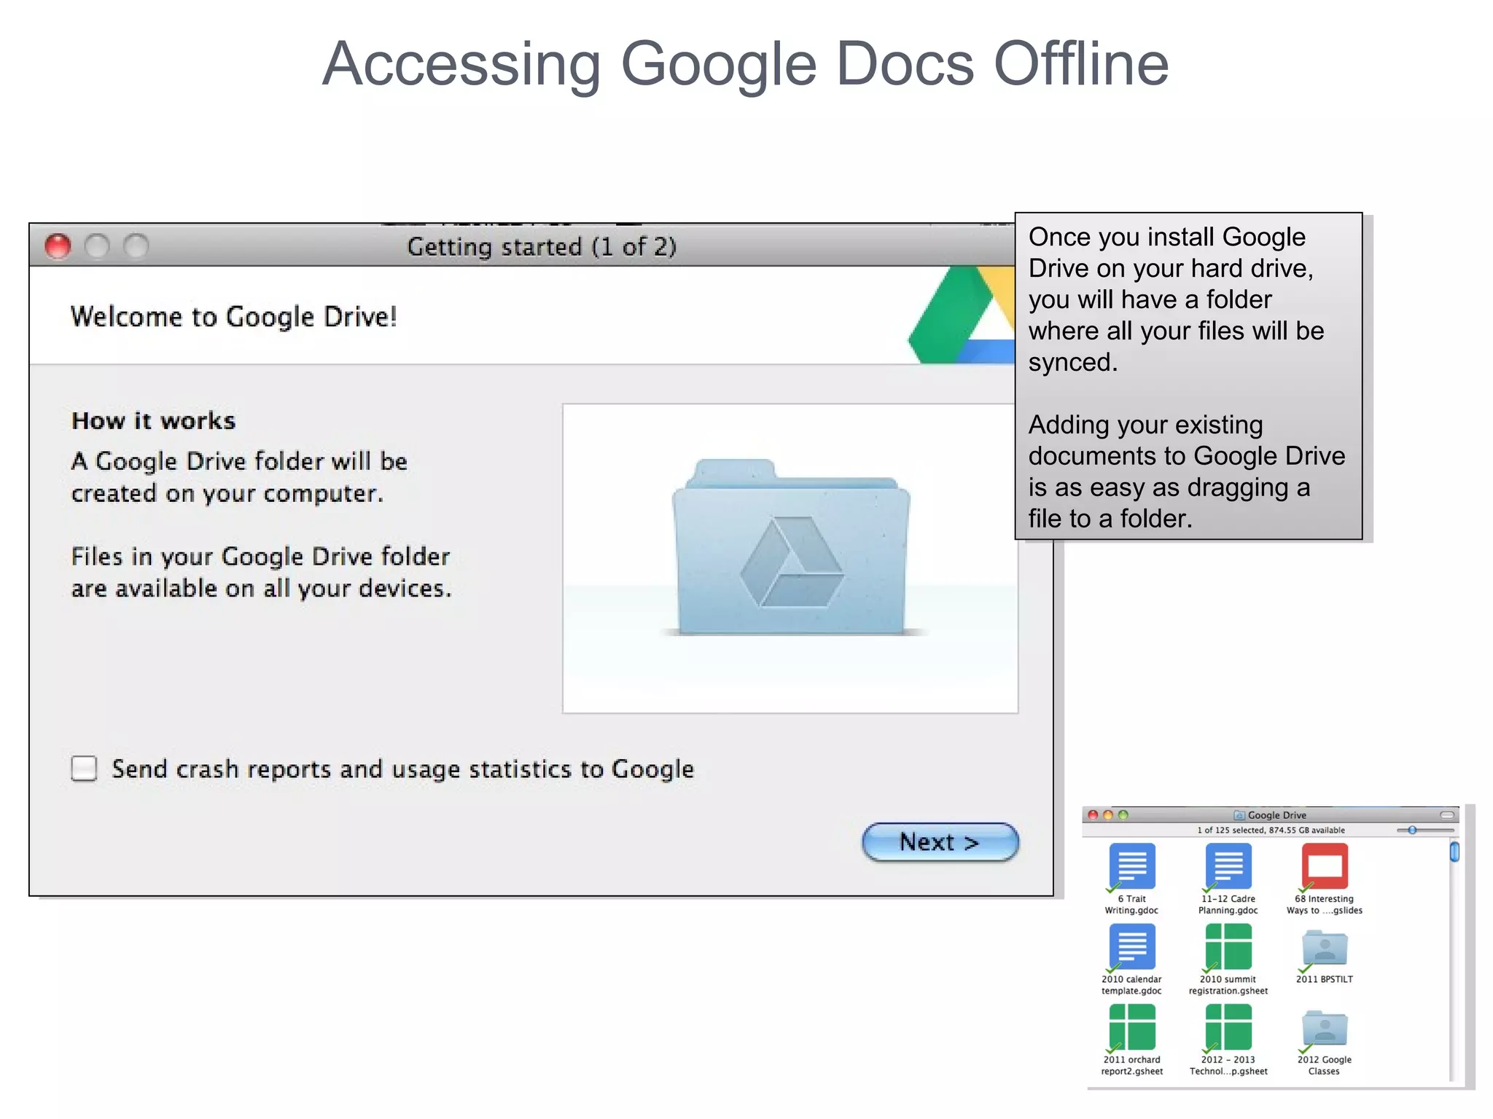Click the Finder window vertical scrollbar
1493x1119 pixels.
point(1454,959)
